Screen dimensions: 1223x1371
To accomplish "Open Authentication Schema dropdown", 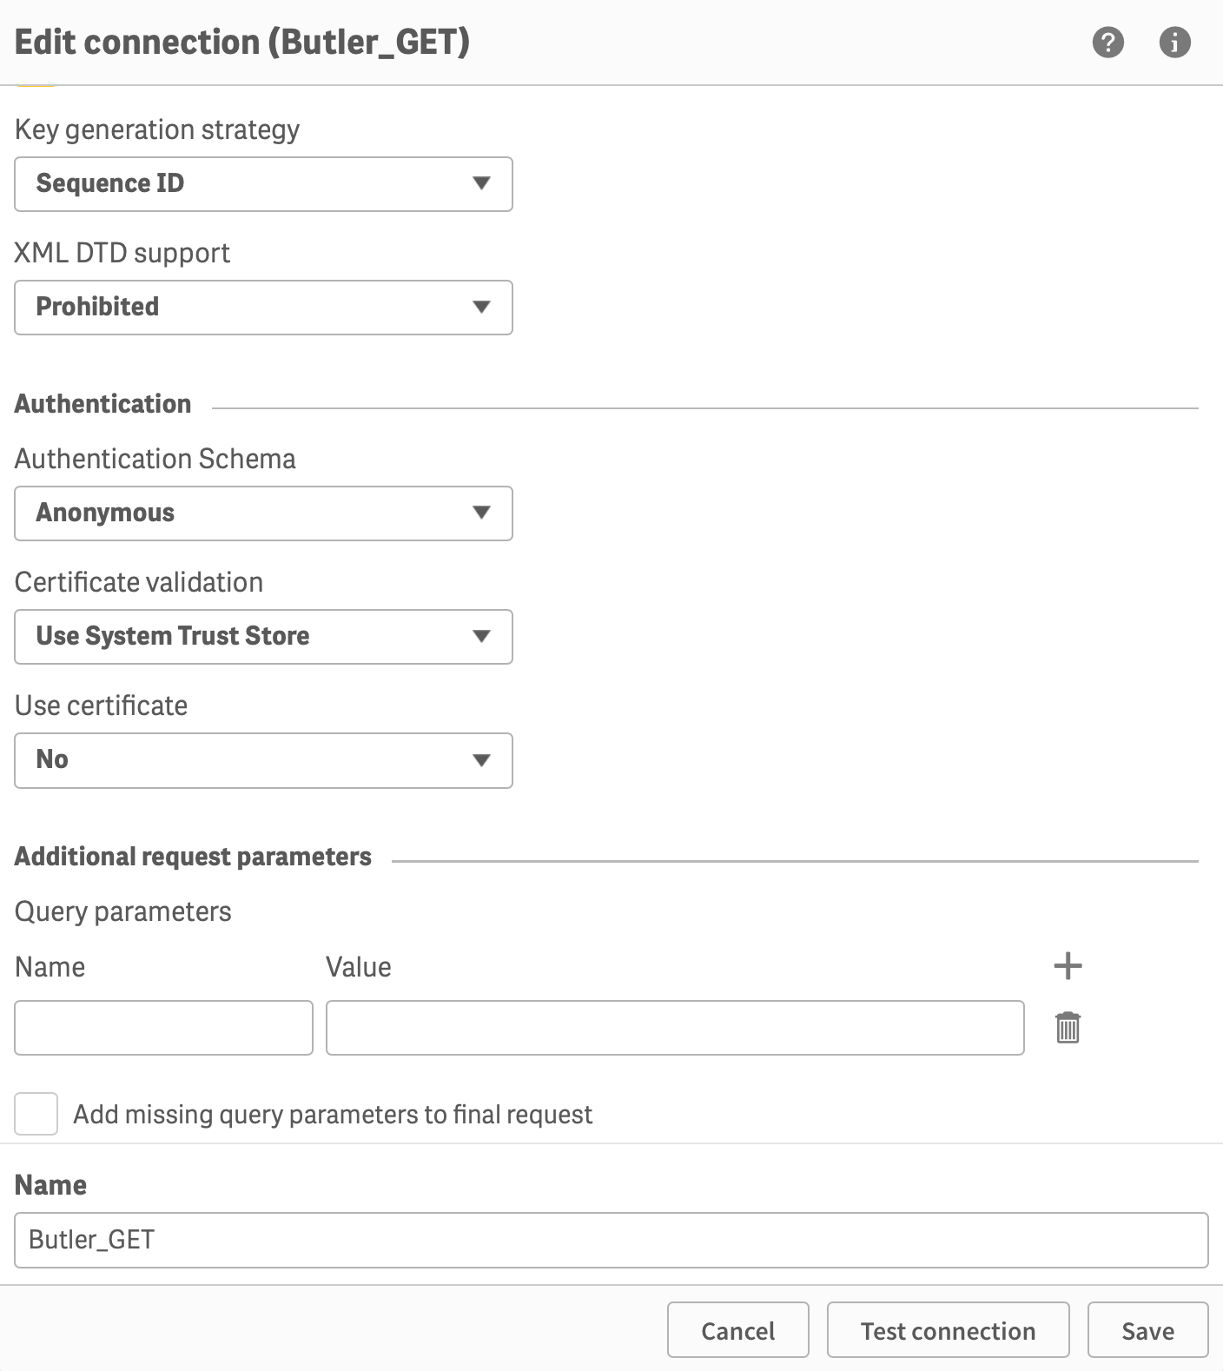I will tap(263, 513).
